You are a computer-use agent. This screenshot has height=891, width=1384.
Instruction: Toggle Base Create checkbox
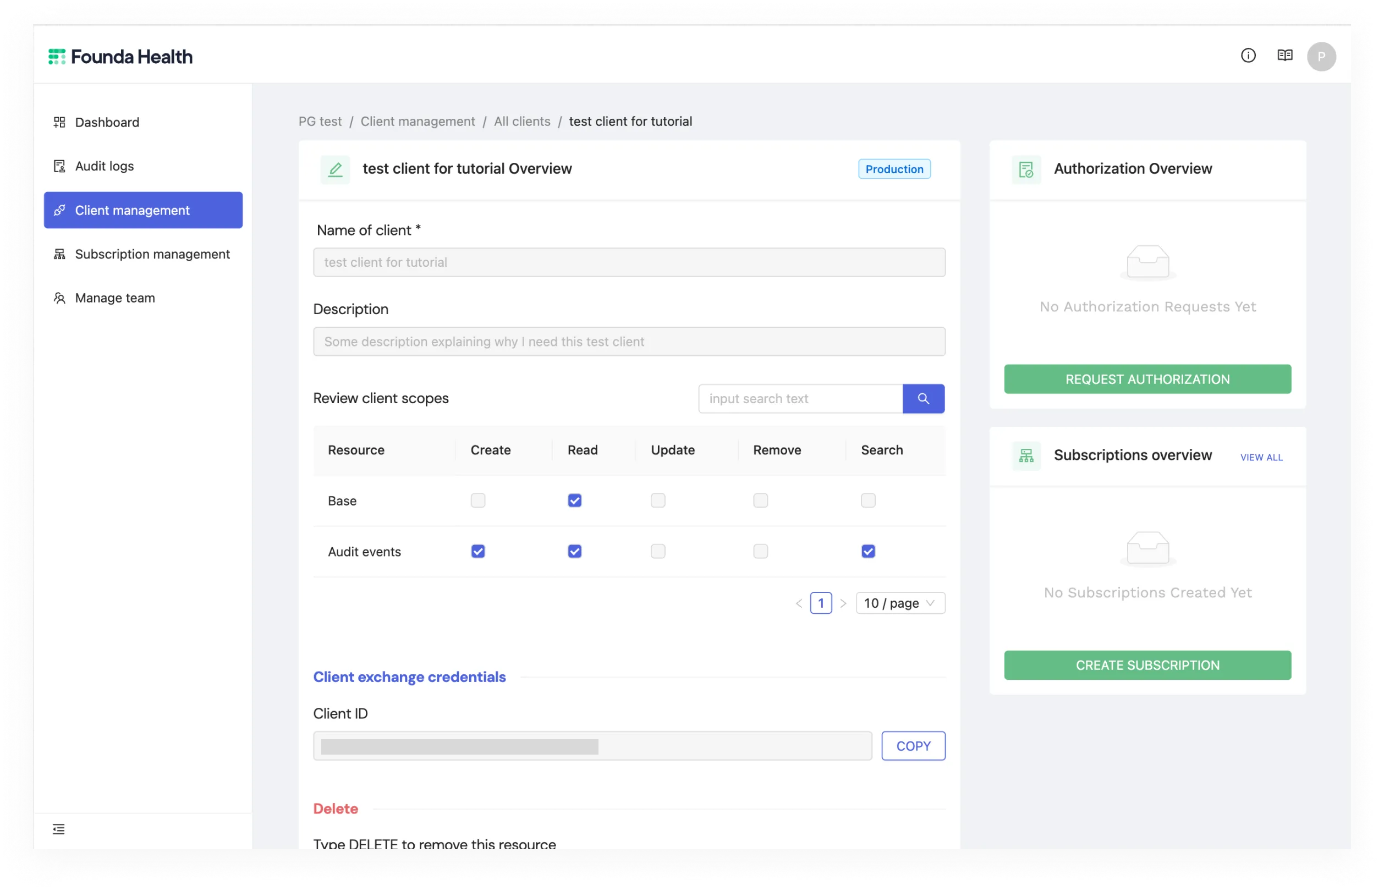477,501
